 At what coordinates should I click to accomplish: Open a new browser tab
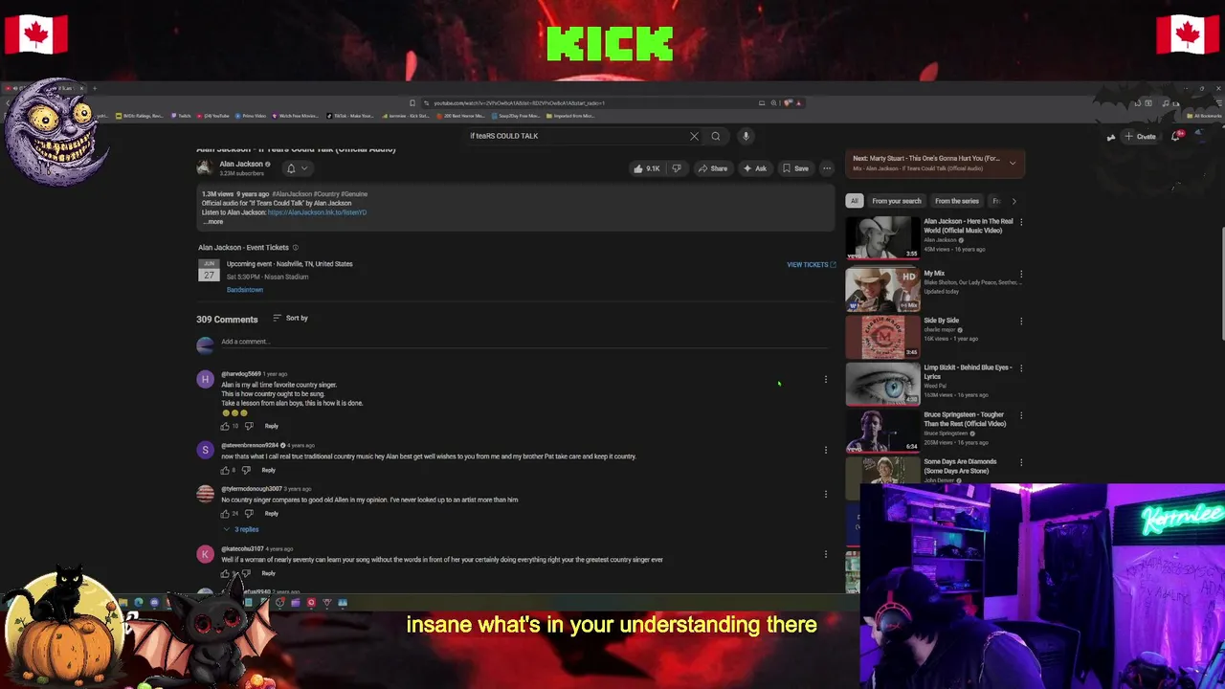[95, 88]
